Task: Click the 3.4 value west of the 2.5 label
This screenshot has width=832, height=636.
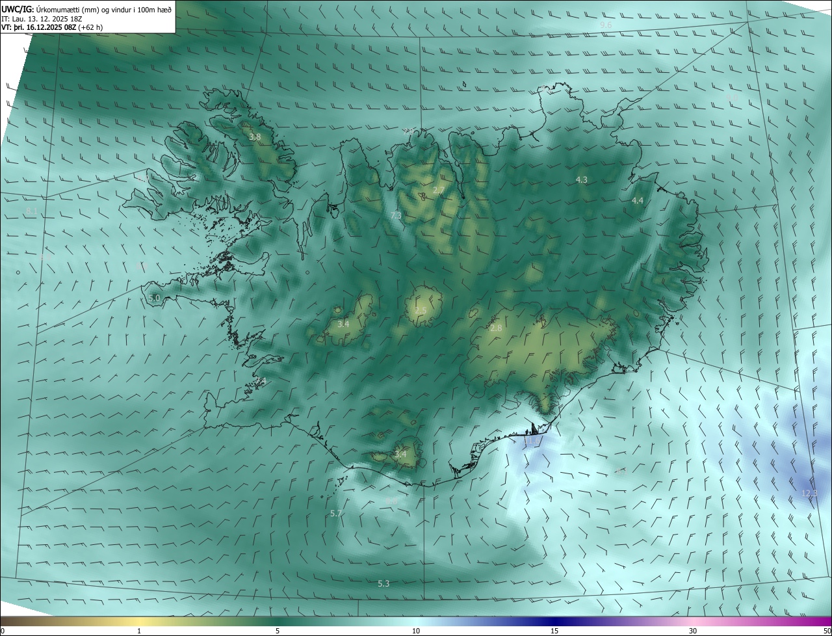Action: pyautogui.click(x=343, y=324)
